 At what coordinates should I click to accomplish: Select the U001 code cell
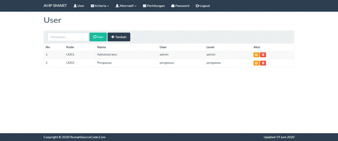tap(80, 55)
